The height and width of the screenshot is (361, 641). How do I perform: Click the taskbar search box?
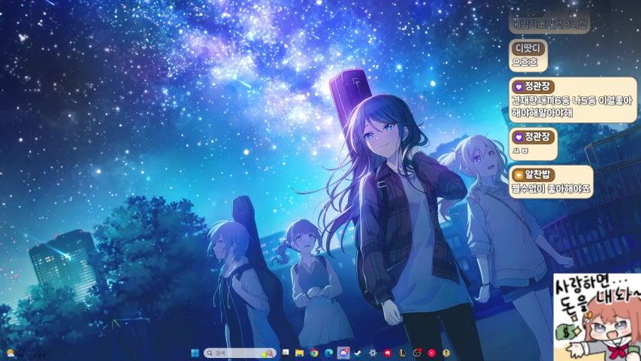[x=240, y=353]
